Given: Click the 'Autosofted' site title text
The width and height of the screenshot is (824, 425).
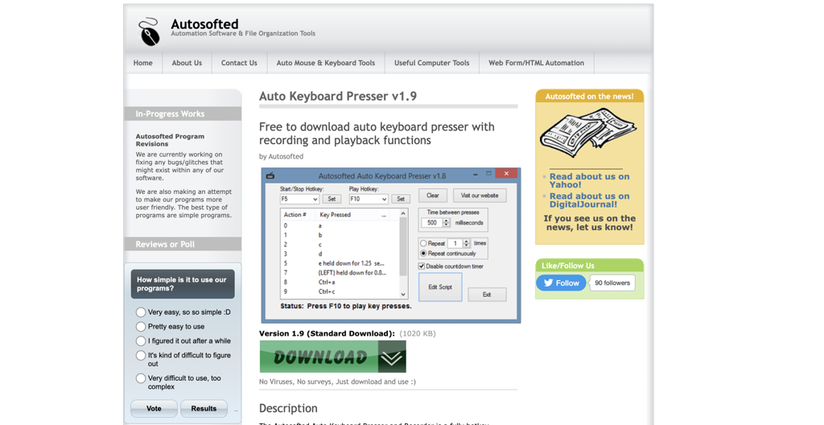Looking at the screenshot, I should tap(204, 23).
